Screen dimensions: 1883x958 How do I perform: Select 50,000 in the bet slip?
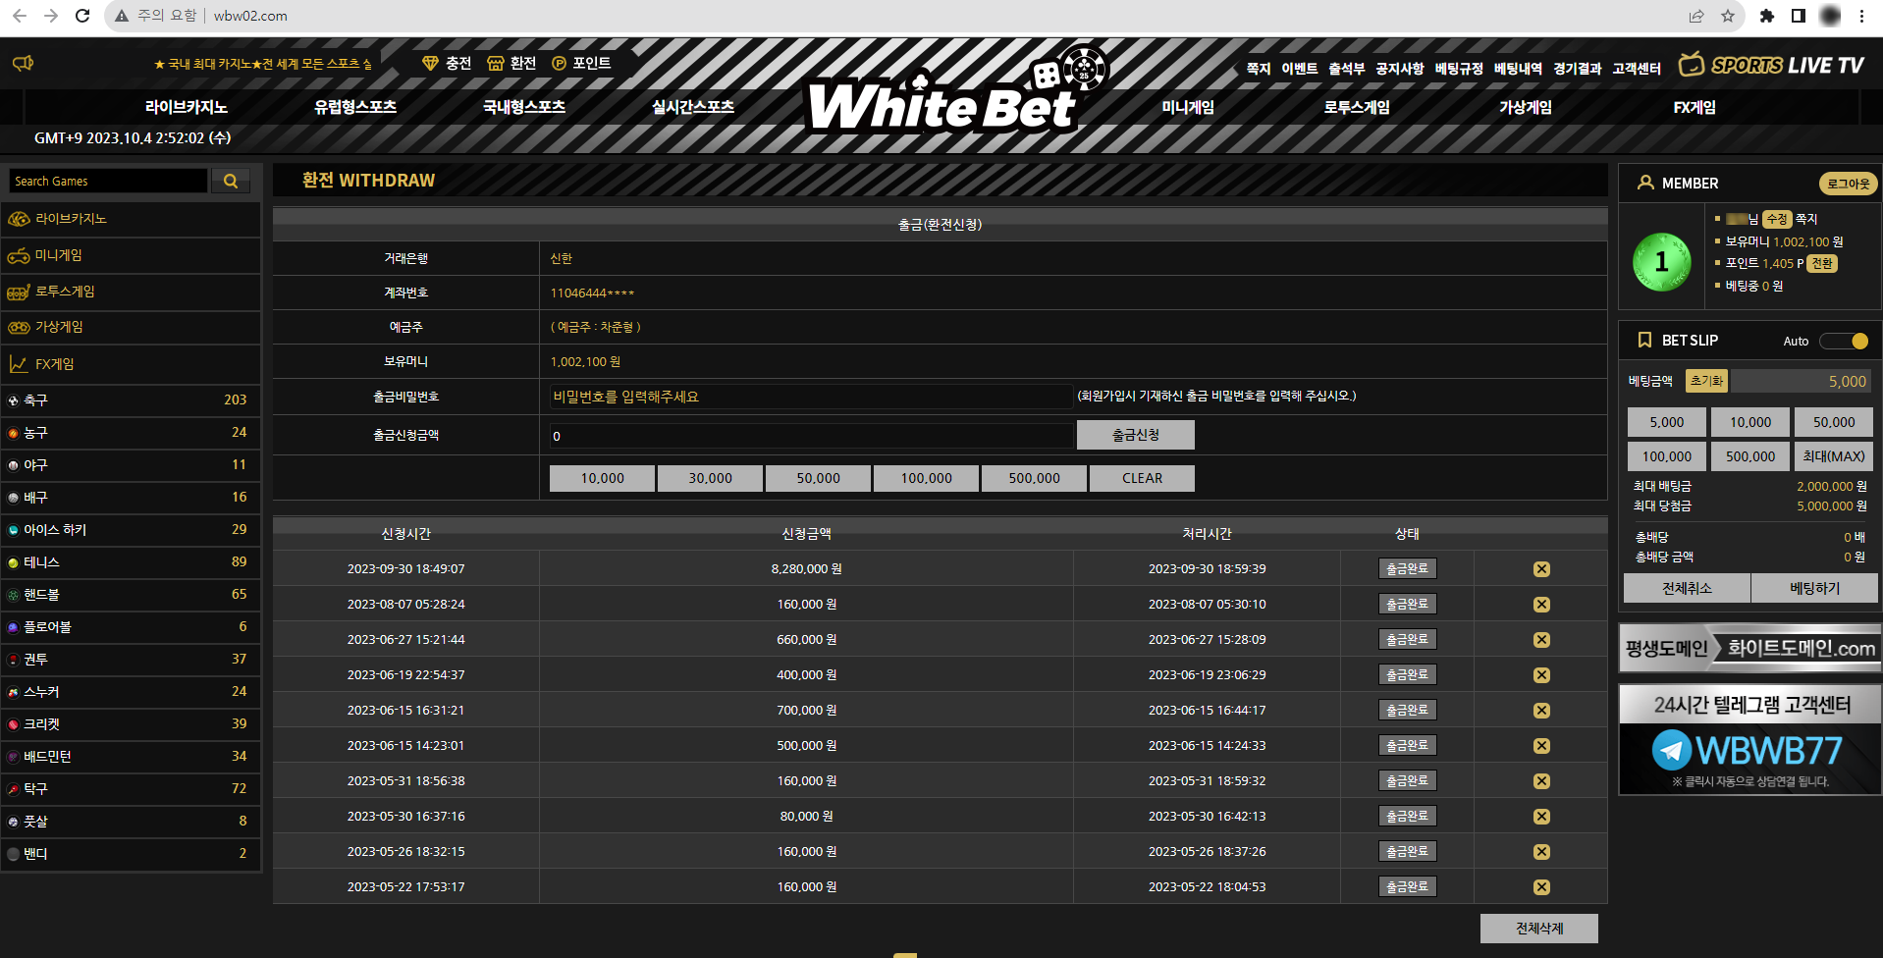tap(1834, 422)
